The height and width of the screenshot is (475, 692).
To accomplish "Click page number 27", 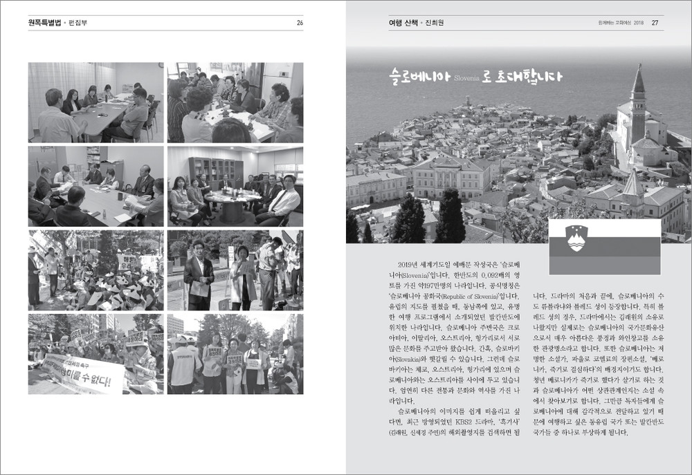I will [x=655, y=23].
